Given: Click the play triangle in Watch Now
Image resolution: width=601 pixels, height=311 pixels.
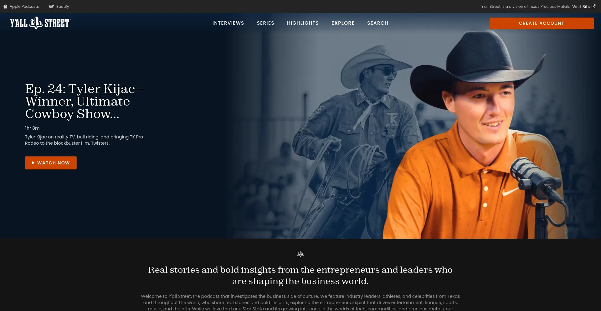Looking at the screenshot, I should [33, 163].
